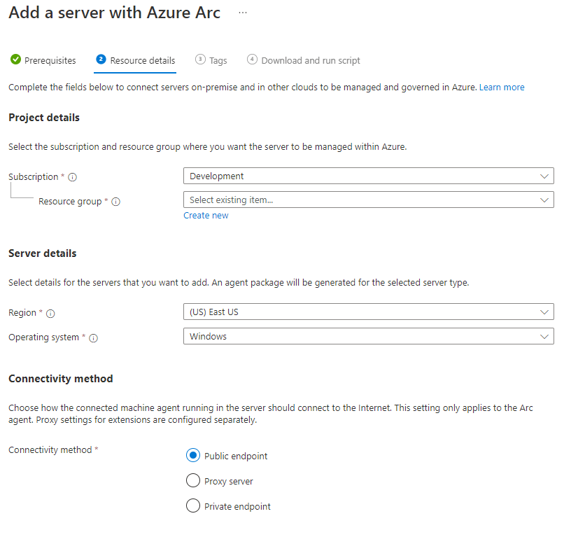Click the Region info icon
This screenshot has height=537, width=585.
tap(50, 313)
